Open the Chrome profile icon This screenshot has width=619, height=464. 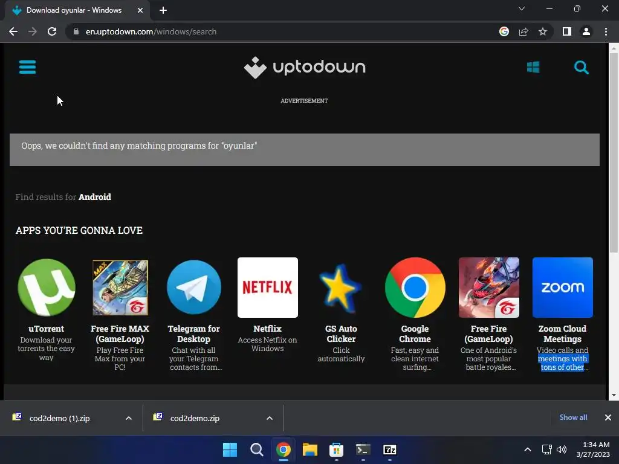tap(586, 31)
